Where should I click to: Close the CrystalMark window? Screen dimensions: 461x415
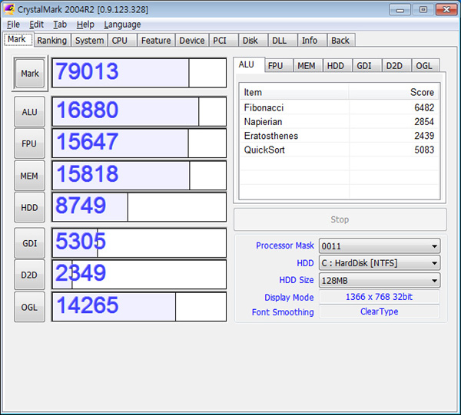coord(446,10)
